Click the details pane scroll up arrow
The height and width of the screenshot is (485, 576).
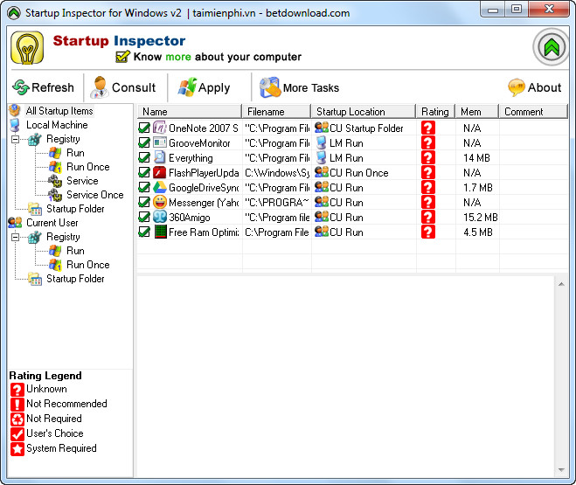tap(561, 284)
